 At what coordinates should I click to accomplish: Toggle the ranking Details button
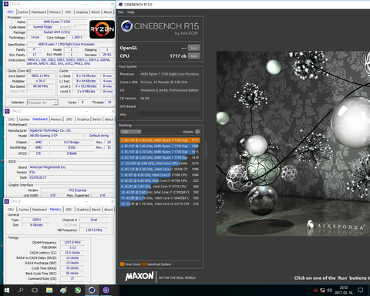(197, 132)
